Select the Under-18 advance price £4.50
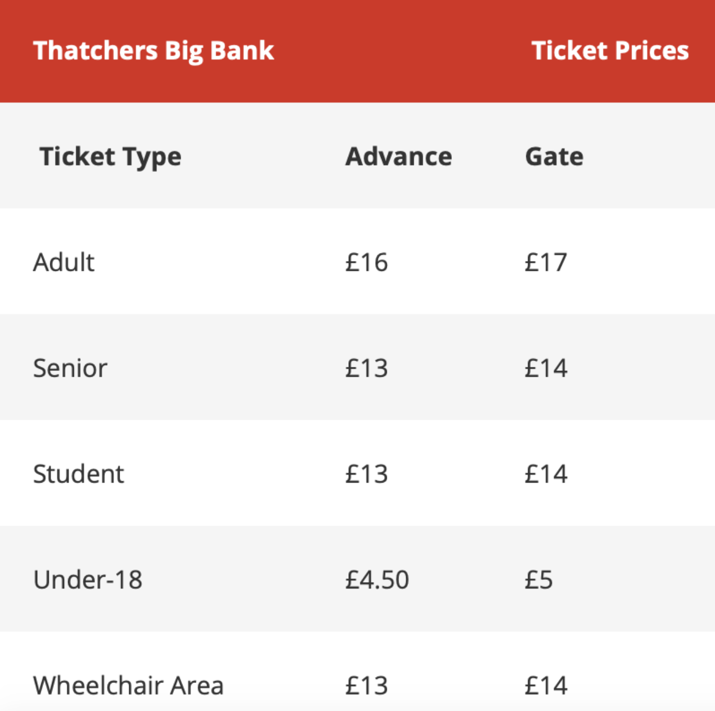 tap(378, 580)
